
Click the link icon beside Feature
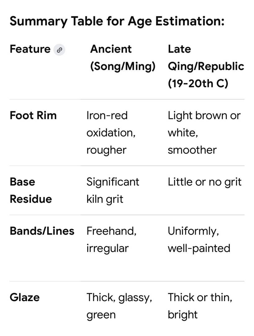[59, 50]
